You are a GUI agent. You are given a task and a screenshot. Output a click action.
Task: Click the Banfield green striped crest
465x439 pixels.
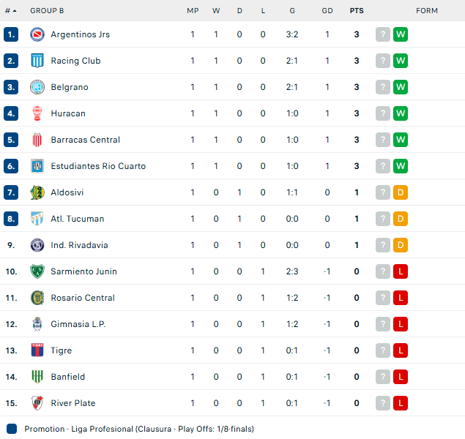(37, 377)
